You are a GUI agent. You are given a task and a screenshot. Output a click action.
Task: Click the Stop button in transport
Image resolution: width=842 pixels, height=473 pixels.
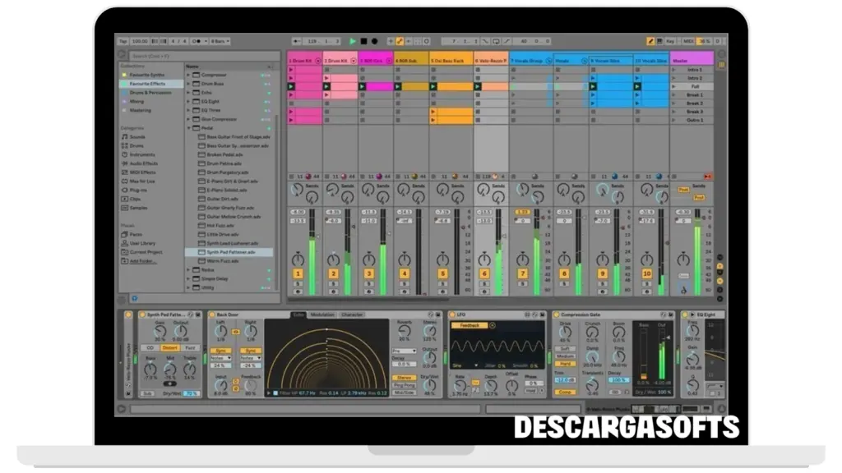[x=363, y=41]
